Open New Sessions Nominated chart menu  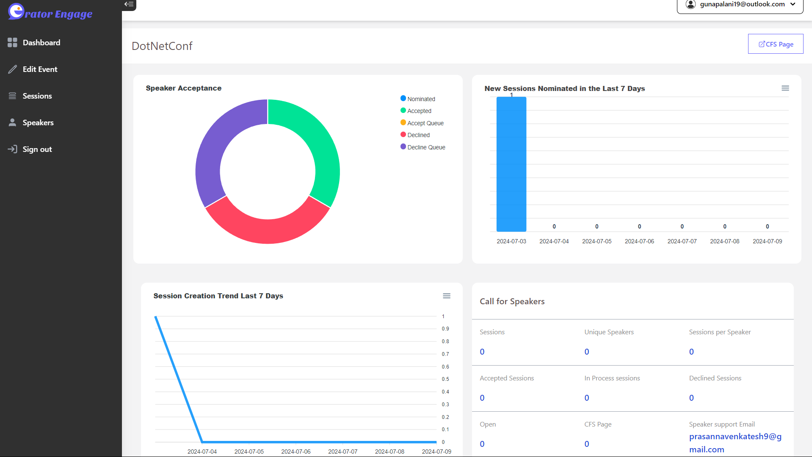point(785,88)
